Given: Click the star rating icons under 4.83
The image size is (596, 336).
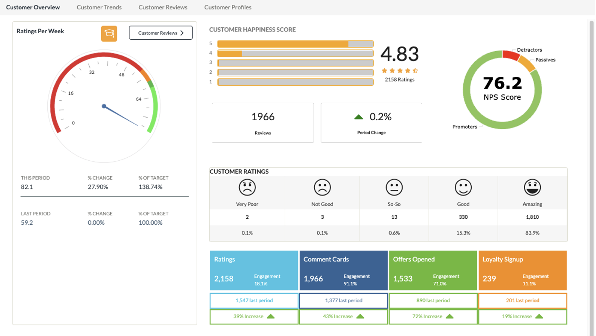Looking at the screenshot, I should 399,71.
